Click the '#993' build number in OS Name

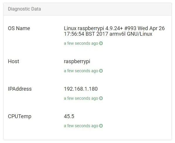(130, 28)
